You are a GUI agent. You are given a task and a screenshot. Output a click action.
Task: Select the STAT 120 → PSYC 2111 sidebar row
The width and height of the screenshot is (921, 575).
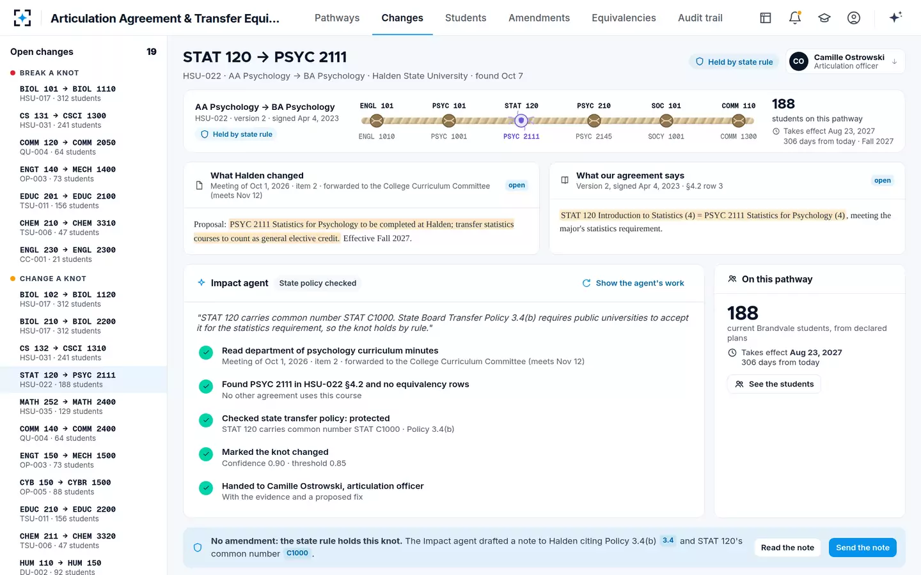point(83,379)
